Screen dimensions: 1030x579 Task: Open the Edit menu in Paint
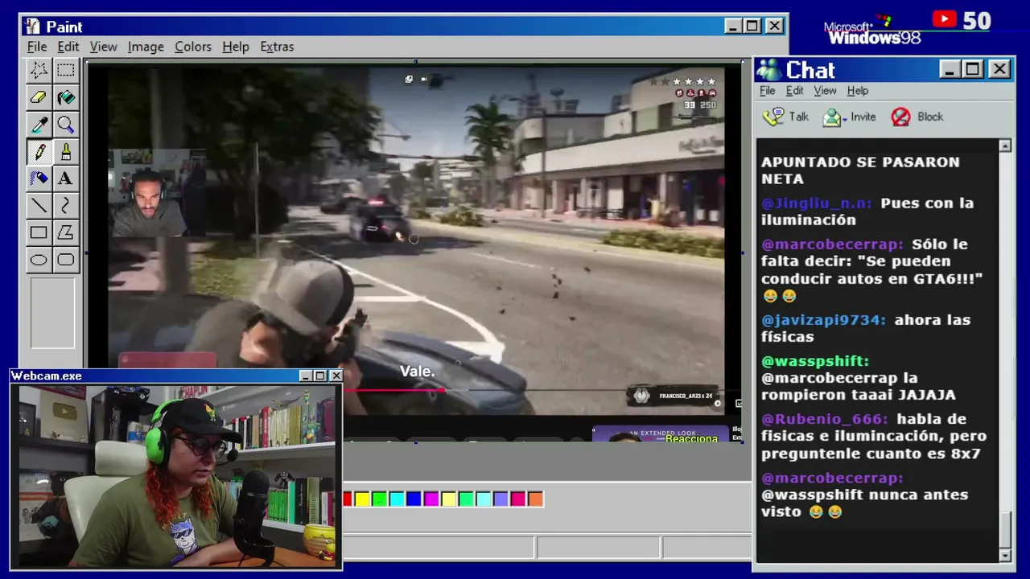click(68, 47)
